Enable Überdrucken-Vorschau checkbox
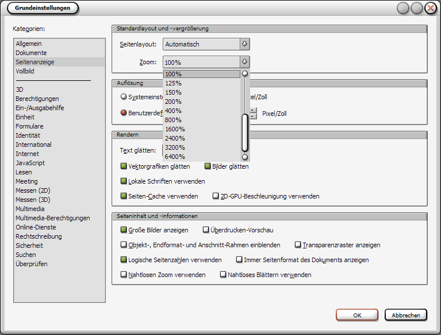Viewport: 441px width, 335px height. (206, 230)
